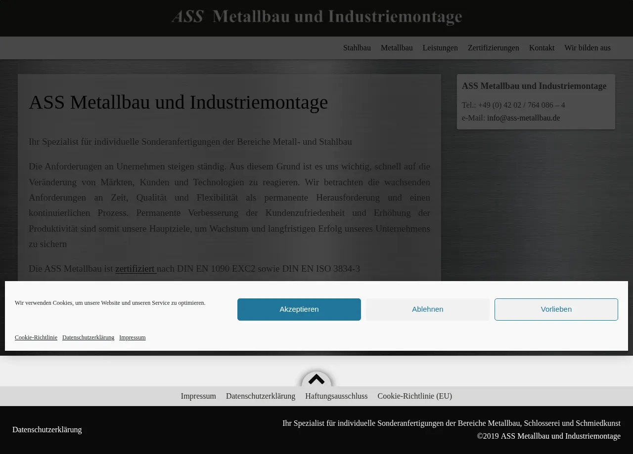Open Datenschutzerklärung link in cookie banner
Screen dimensions: 633x454
(88, 337)
